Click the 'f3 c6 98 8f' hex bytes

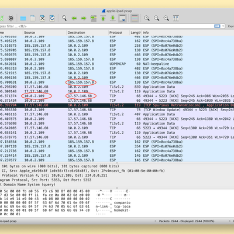coord(53,191)
